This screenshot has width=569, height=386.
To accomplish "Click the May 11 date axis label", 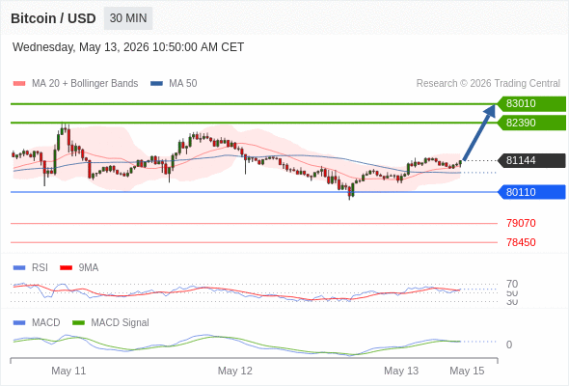I will click(x=68, y=371).
